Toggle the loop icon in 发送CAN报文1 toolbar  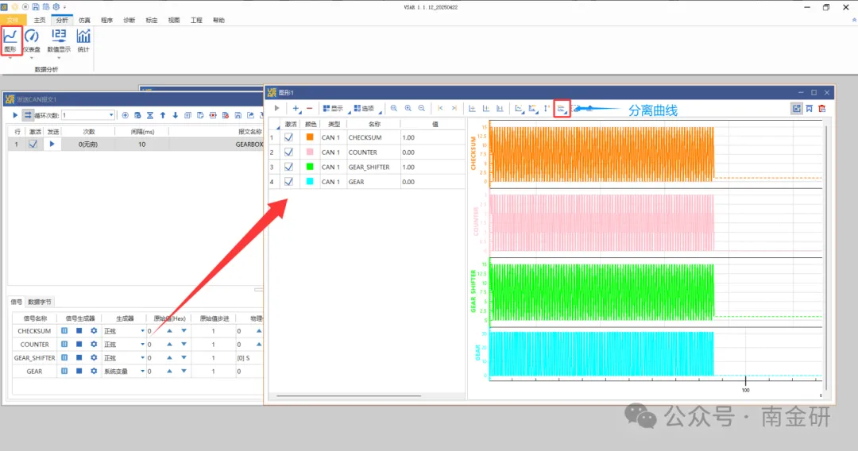click(27, 115)
